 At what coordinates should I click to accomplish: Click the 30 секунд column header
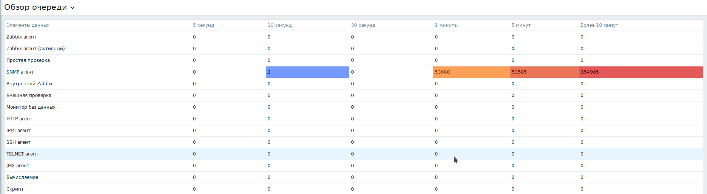363,25
